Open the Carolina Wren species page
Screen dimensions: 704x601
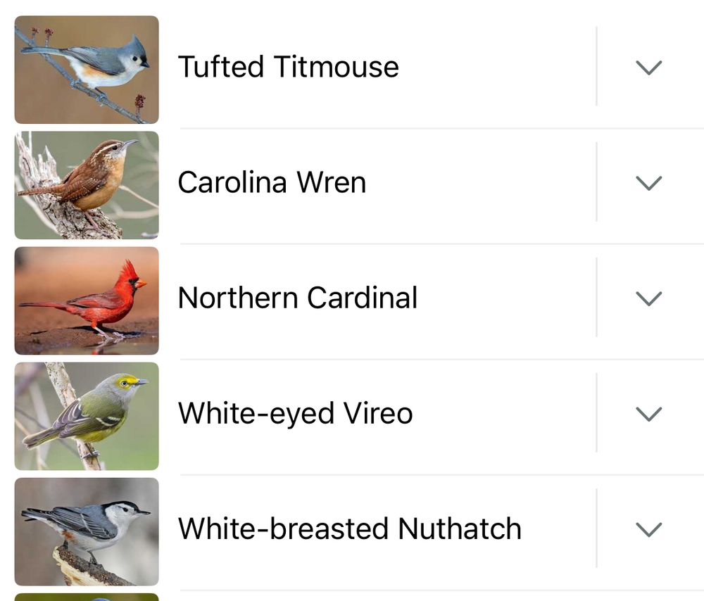coord(272,182)
